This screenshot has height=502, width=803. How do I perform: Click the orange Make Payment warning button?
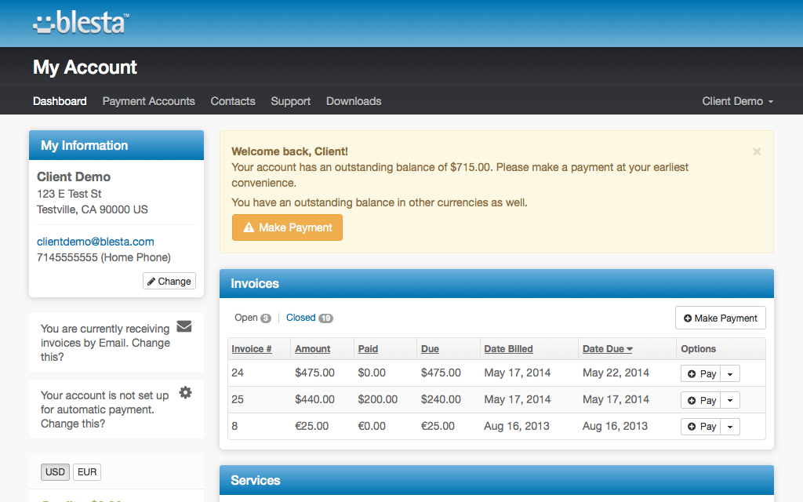point(287,227)
